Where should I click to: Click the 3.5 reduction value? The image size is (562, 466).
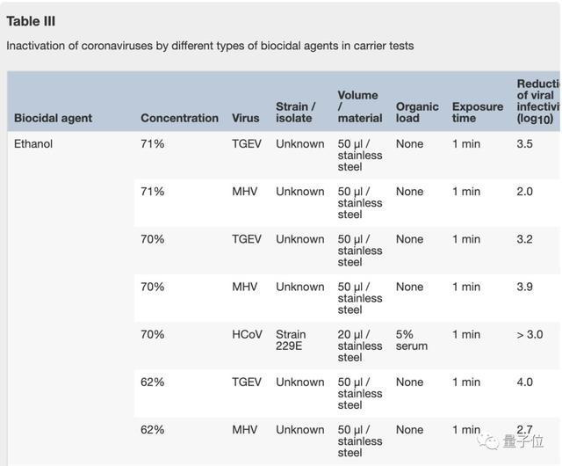pos(525,143)
